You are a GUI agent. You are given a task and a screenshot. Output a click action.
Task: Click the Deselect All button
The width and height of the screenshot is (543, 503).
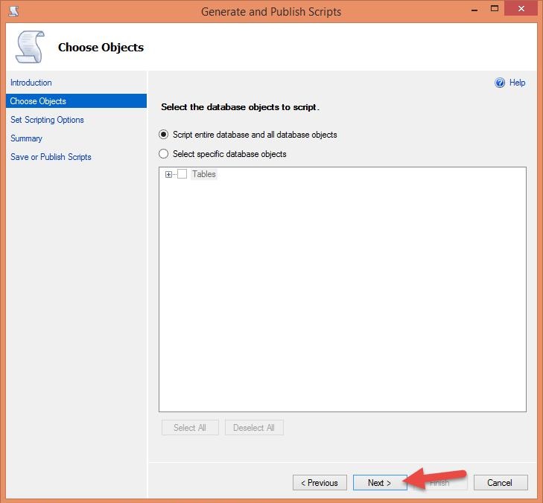pos(254,428)
